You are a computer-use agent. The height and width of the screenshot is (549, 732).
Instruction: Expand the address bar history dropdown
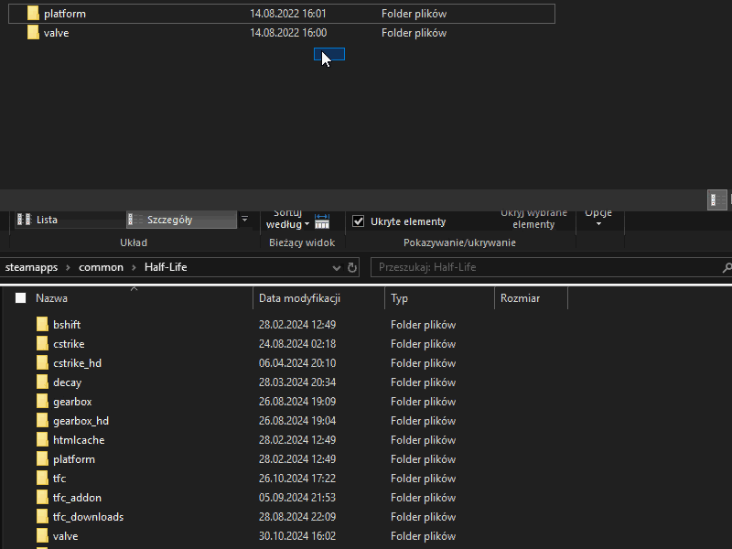336,268
